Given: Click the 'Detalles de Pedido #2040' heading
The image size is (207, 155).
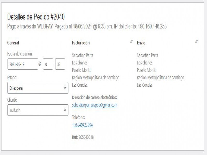Looking at the screenshot, I should [x=36, y=17].
